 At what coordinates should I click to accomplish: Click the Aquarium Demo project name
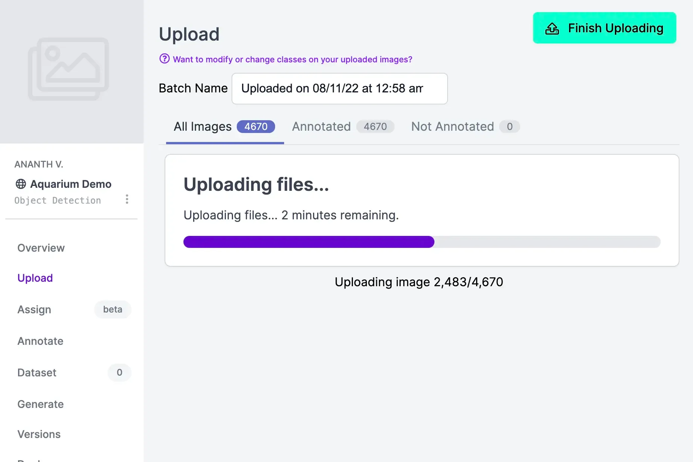71,184
